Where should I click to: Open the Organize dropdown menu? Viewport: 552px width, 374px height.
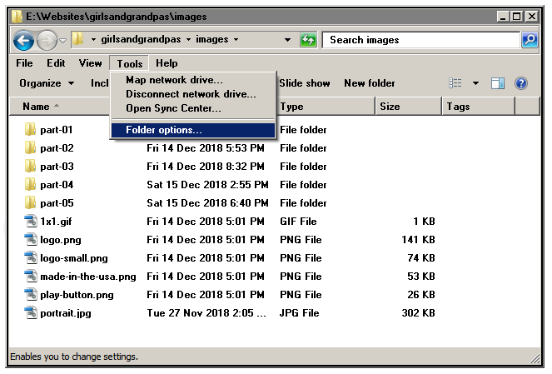coord(47,83)
